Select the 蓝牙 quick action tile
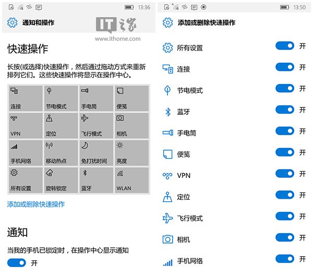 coord(96,180)
